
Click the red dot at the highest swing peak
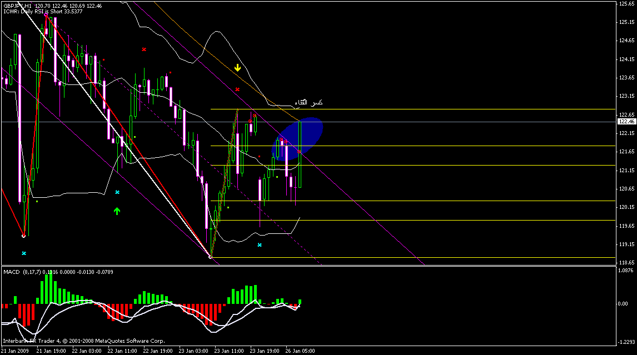46,15
